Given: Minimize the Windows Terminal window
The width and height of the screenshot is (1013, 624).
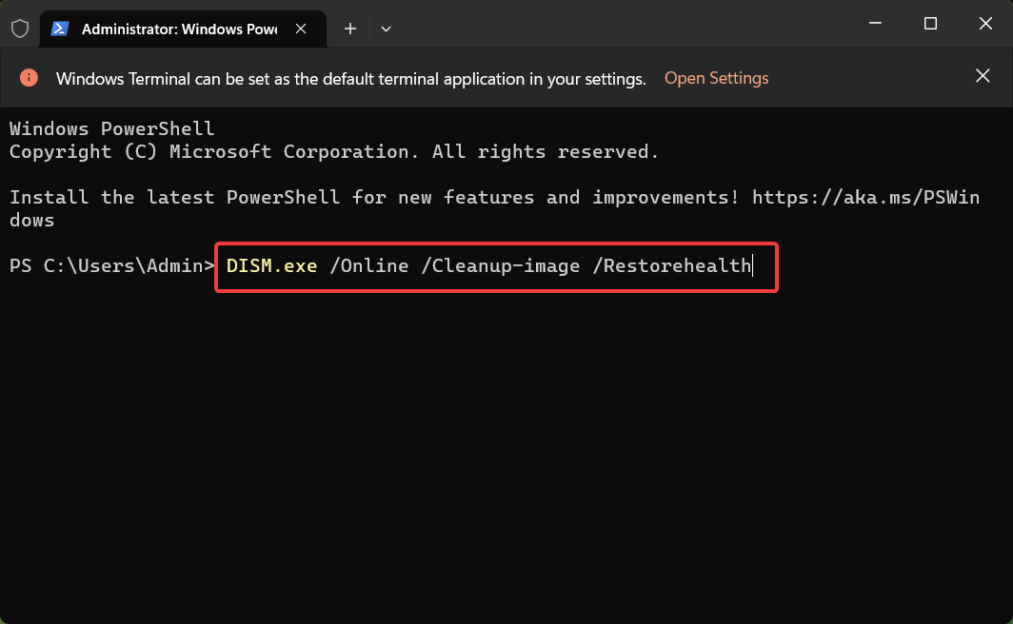Looking at the screenshot, I should coord(875,23).
